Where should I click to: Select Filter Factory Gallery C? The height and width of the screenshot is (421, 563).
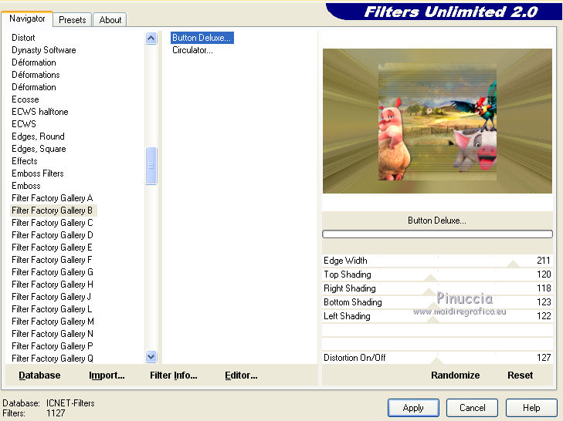53,223
